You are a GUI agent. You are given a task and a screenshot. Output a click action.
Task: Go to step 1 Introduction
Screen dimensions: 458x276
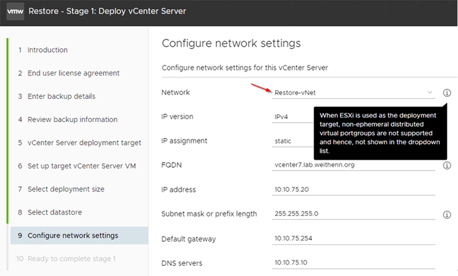pyautogui.click(x=42, y=50)
